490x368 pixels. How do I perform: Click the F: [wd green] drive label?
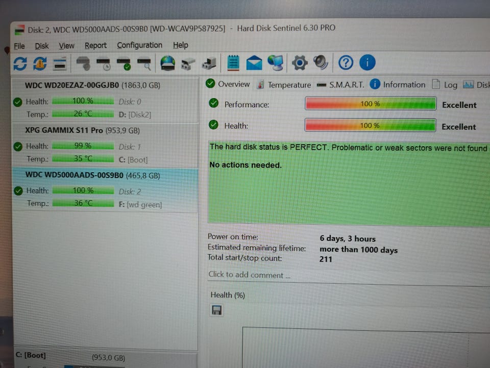point(140,204)
